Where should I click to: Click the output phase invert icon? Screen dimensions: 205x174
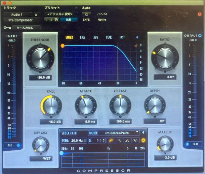coord(187,144)
